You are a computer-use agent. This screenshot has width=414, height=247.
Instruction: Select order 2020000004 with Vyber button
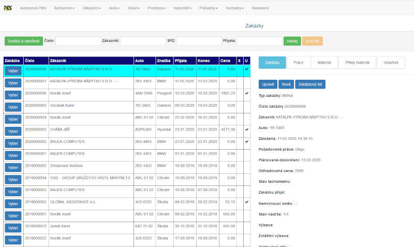tap(13, 119)
